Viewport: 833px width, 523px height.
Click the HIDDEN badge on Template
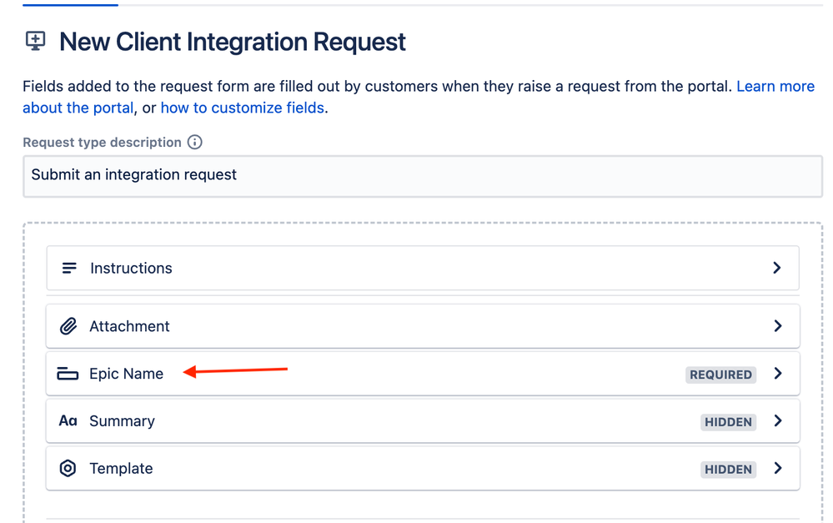(x=728, y=470)
